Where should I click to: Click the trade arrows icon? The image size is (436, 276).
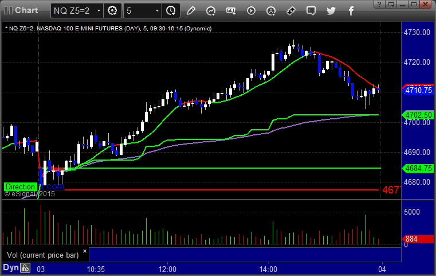(291, 11)
